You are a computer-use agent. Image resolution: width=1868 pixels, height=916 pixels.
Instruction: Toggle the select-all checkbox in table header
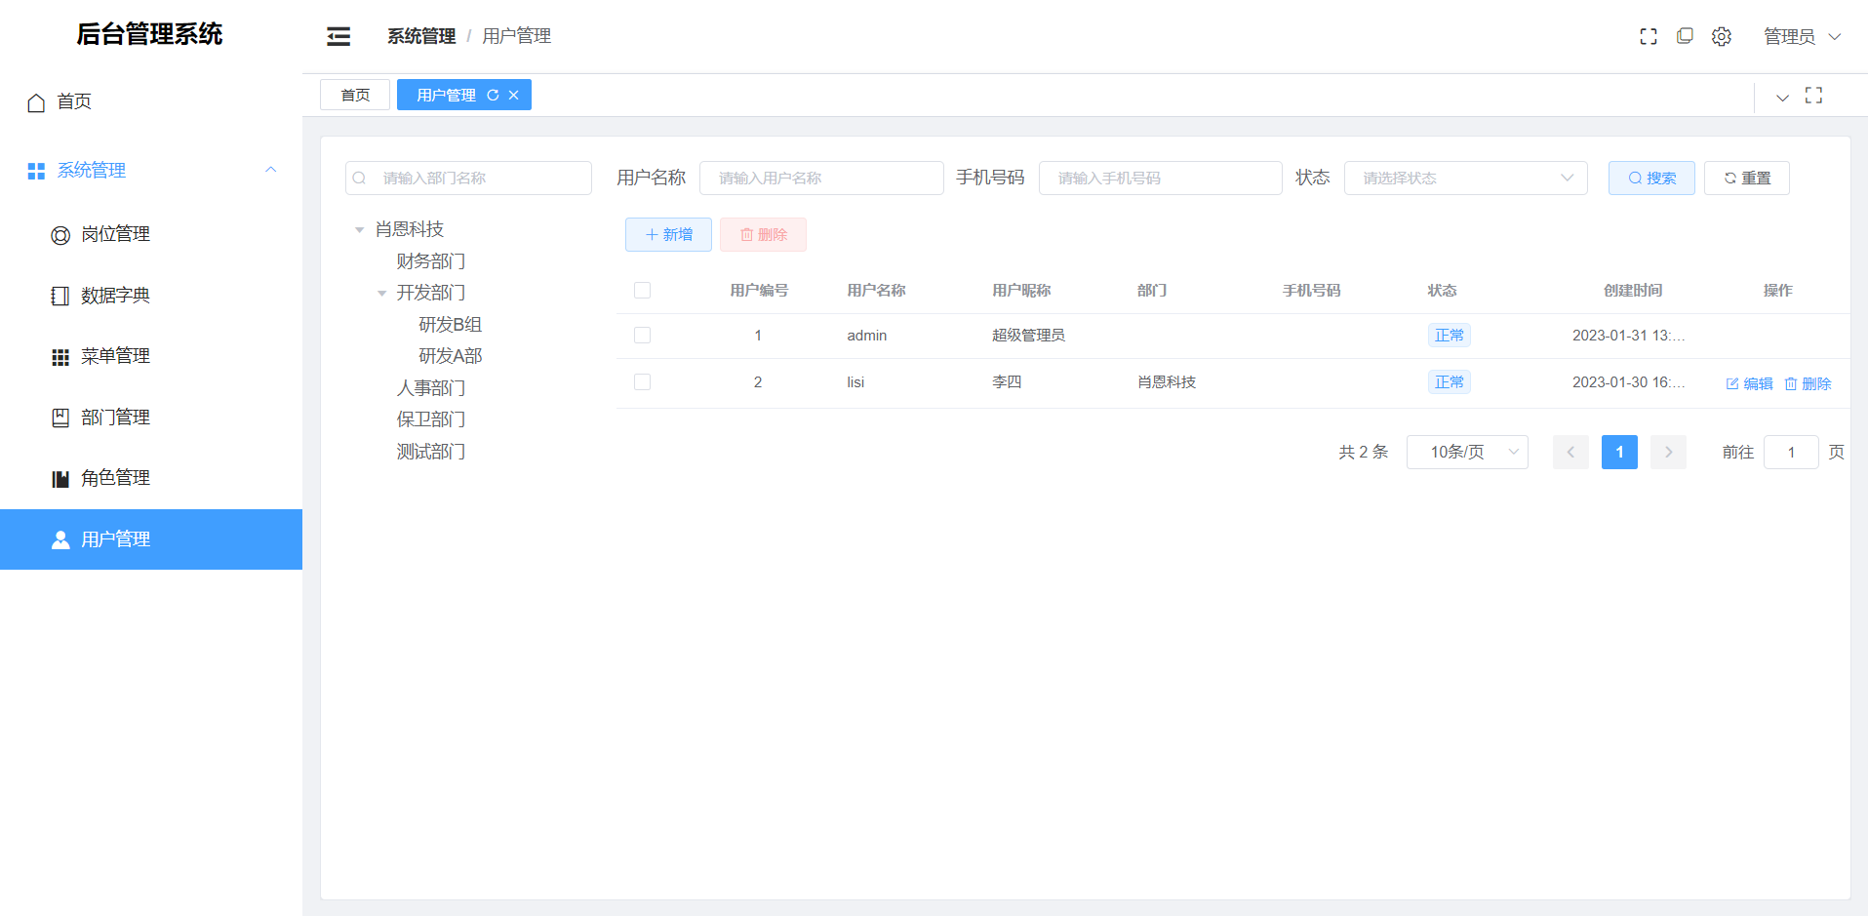[x=642, y=290]
